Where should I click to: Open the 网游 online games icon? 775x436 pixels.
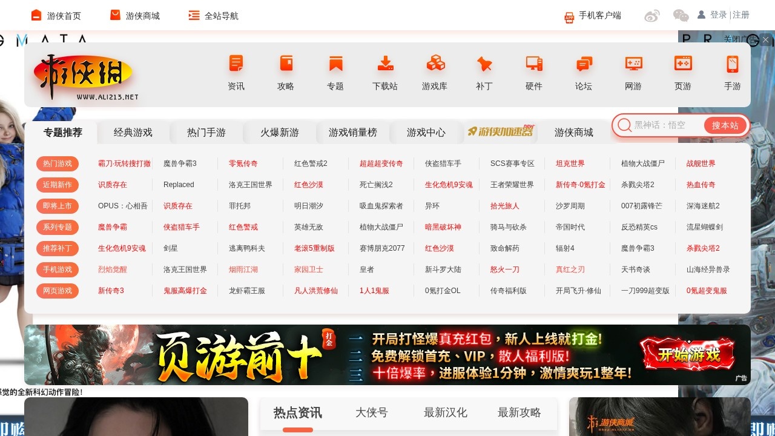(x=633, y=63)
